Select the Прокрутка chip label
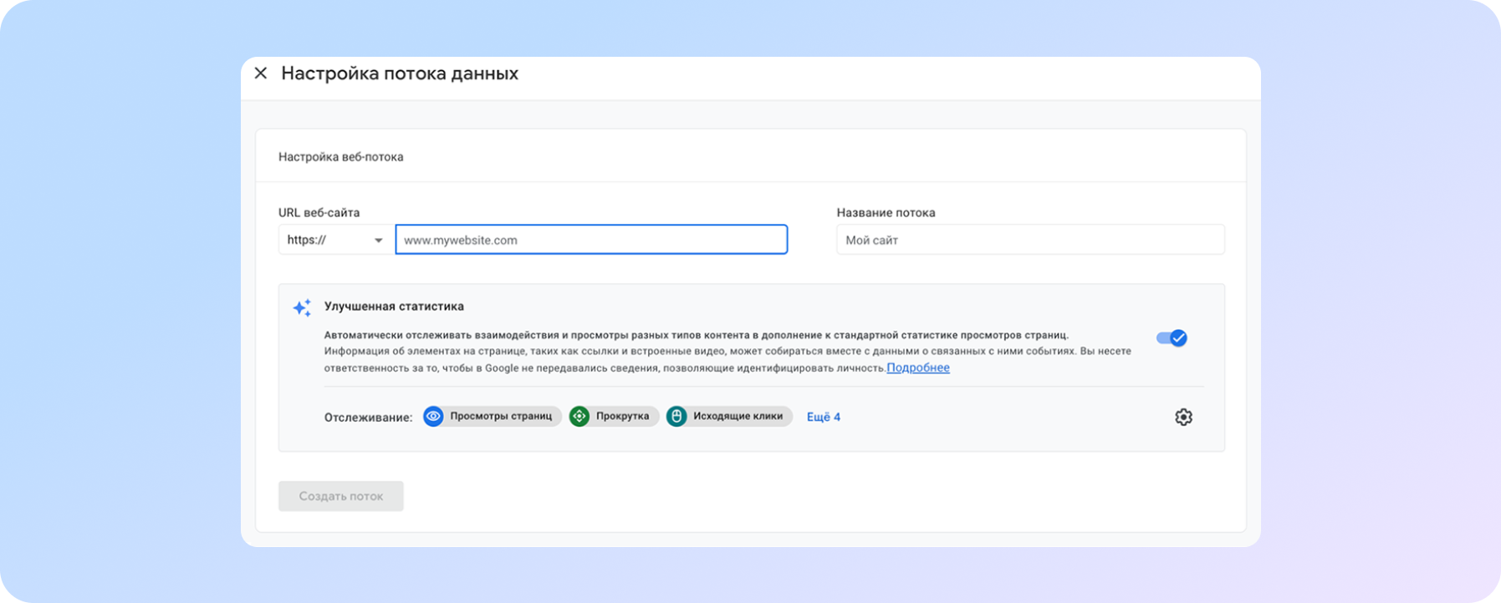 pyautogui.click(x=622, y=416)
